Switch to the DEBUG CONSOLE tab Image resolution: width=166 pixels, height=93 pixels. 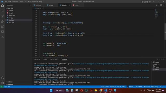coord(54,59)
